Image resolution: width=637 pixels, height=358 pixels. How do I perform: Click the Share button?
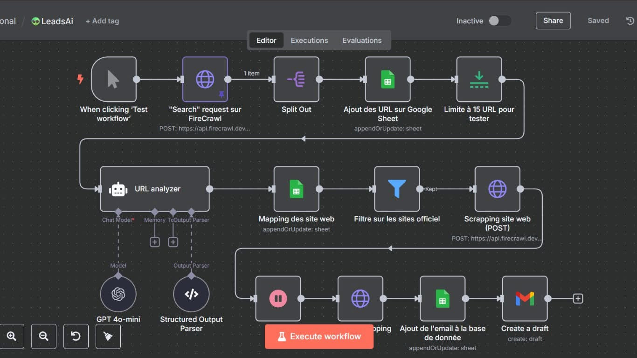(553, 21)
